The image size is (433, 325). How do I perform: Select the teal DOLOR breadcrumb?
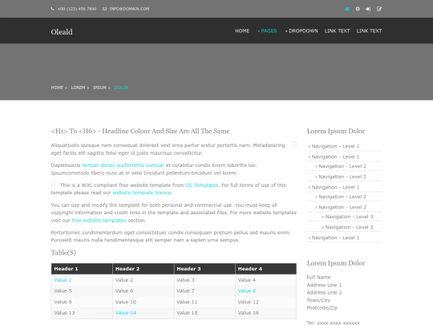pos(121,87)
